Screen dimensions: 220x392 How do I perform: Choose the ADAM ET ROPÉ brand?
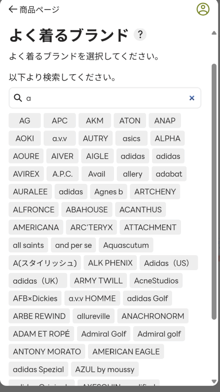pos(41,334)
